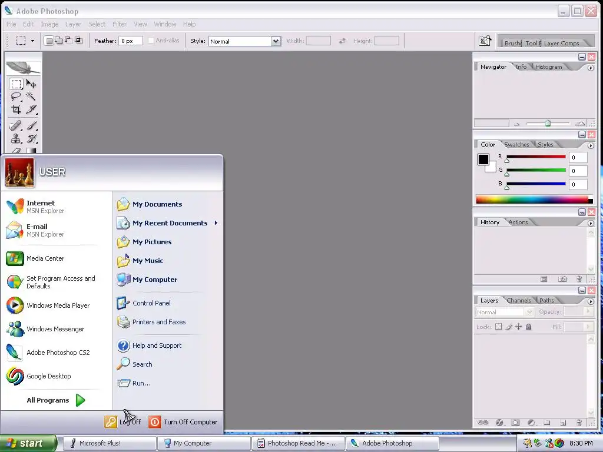The width and height of the screenshot is (603, 452).
Task: Click the new group folder icon
Action: point(547,423)
